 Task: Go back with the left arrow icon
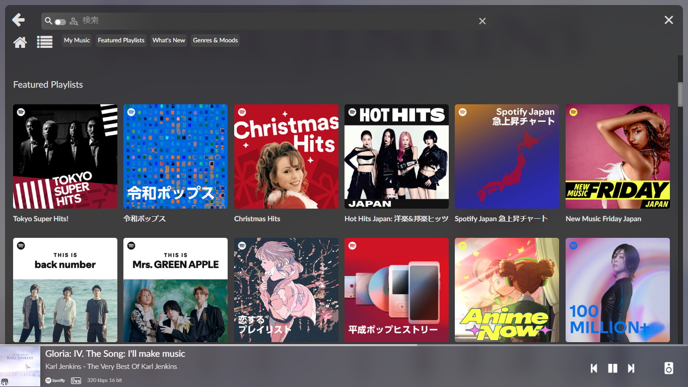point(19,20)
